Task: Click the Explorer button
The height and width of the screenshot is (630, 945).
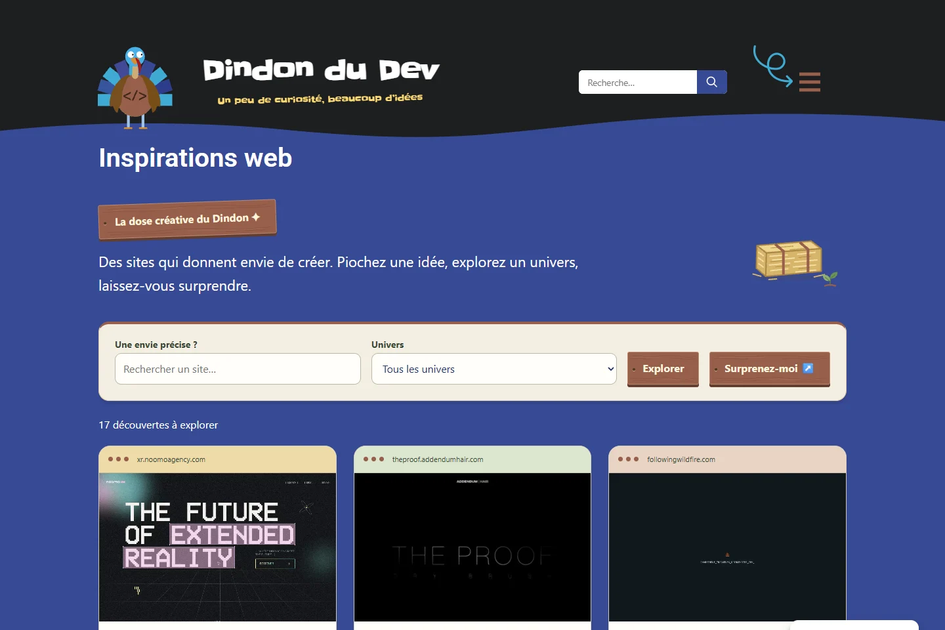Action: 663,369
